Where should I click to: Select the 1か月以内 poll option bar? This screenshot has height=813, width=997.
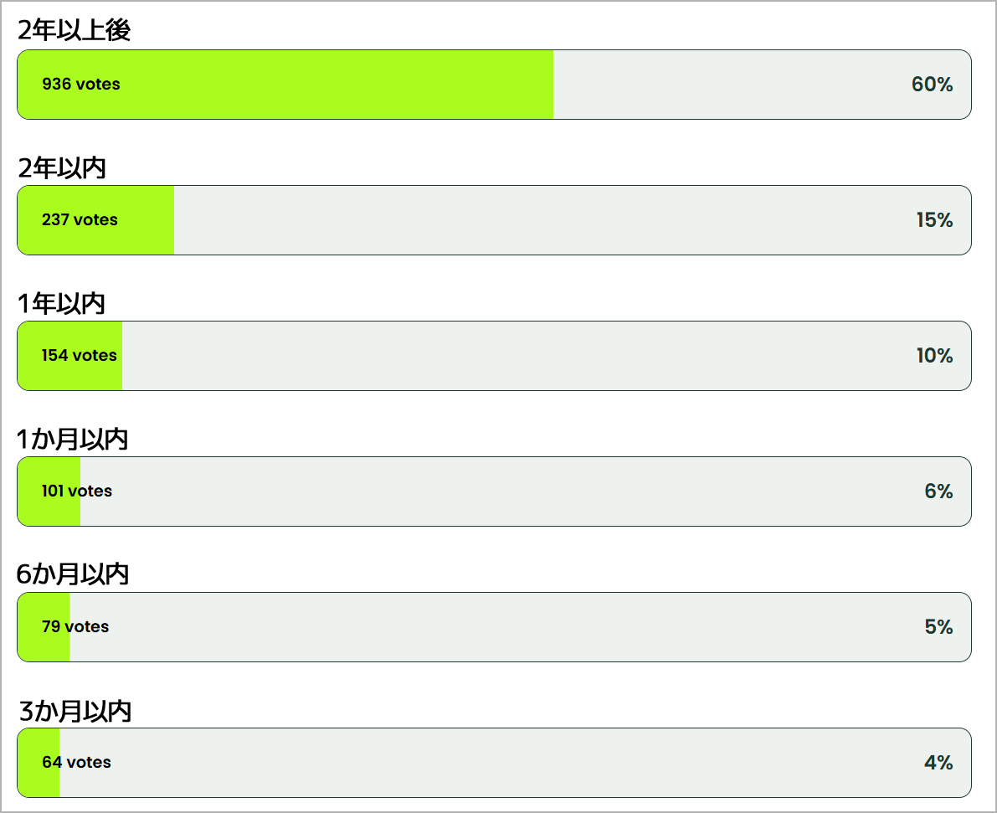coord(494,491)
